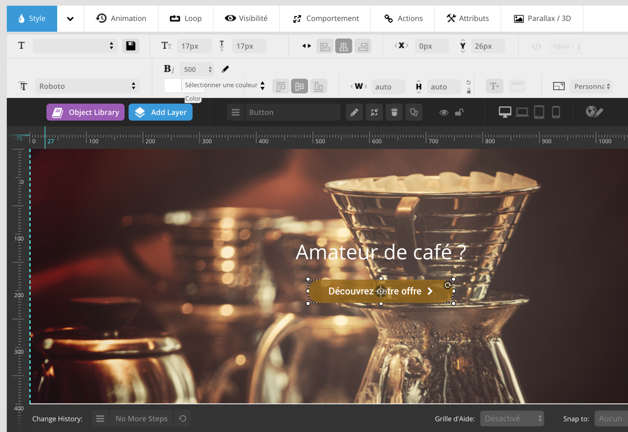628x432 pixels.
Task: Click the trash delete layer icon
Action: pyautogui.click(x=394, y=112)
